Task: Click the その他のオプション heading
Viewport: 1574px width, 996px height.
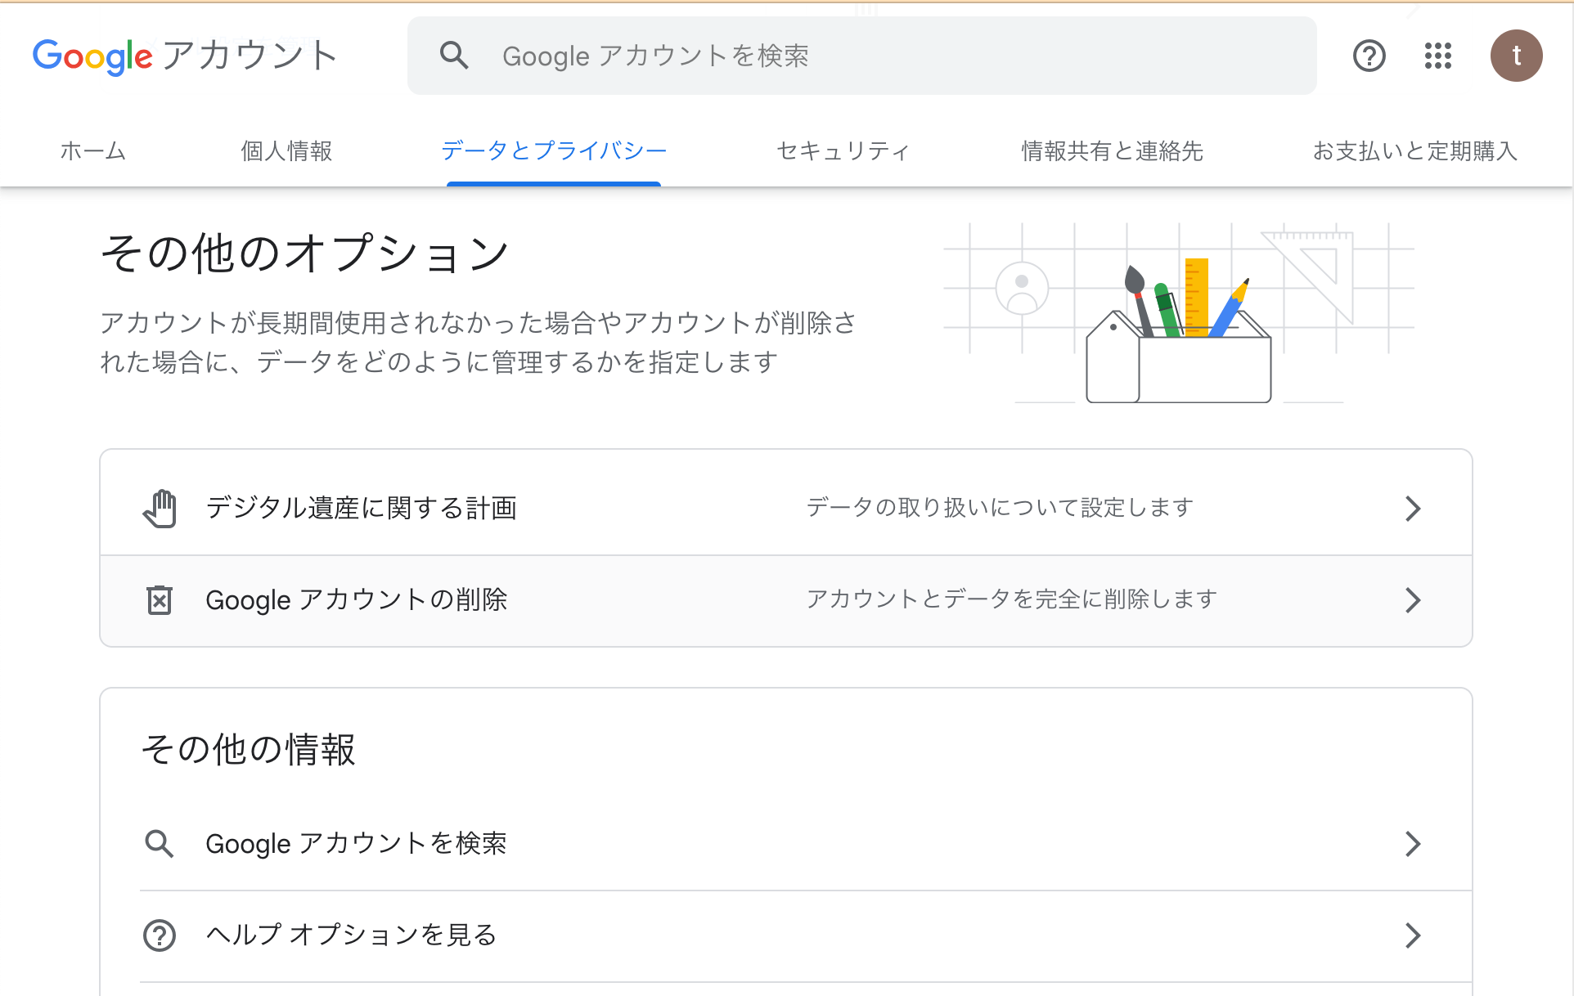Action: tap(305, 253)
